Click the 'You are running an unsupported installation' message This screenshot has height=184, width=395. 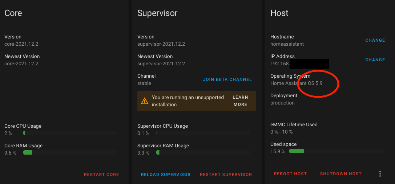tap(188, 101)
